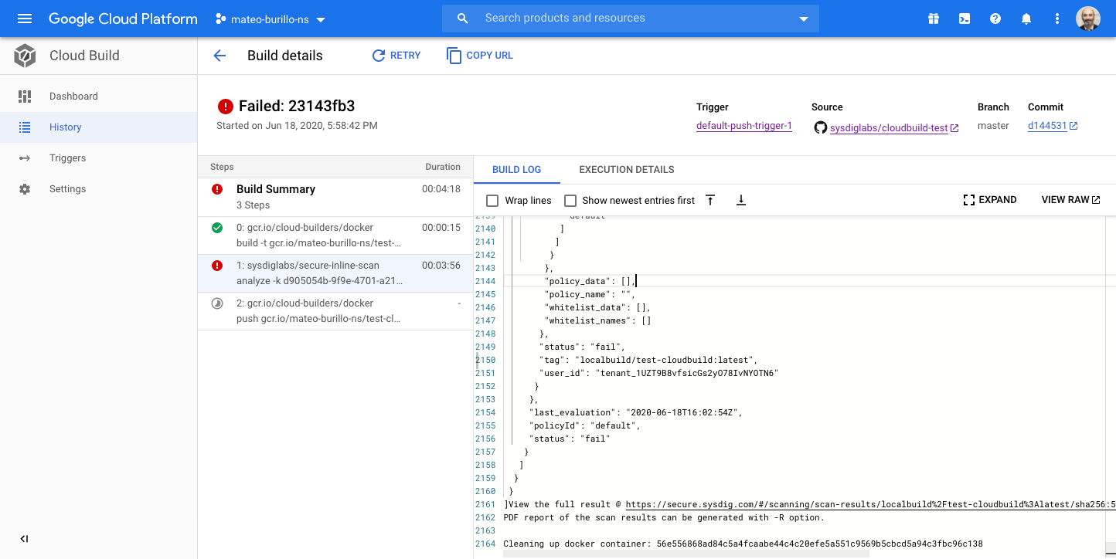Click the pending clock icon for step 2
Viewport: 1116px width, 559px height.
(217, 303)
